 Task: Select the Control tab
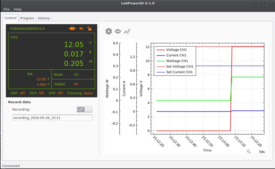click(x=10, y=18)
